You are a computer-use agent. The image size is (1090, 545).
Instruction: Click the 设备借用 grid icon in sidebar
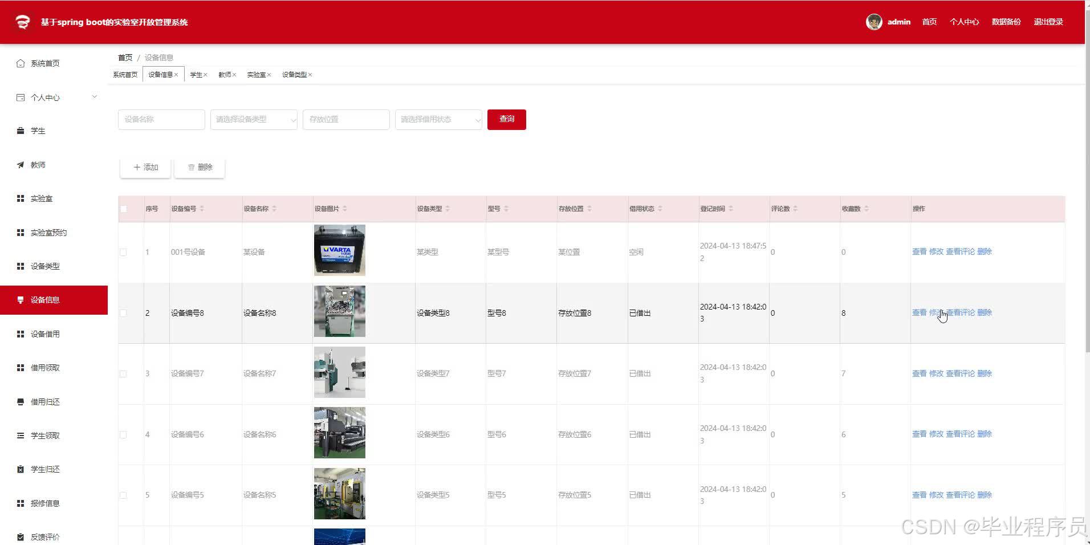tap(21, 334)
